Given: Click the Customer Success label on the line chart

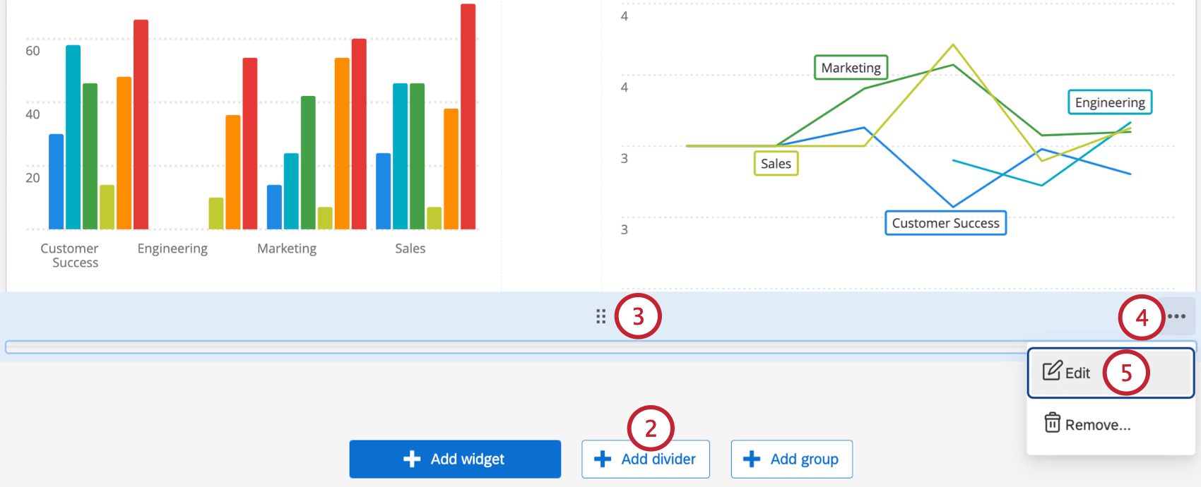Looking at the screenshot, I should click(x=945, y=223).
